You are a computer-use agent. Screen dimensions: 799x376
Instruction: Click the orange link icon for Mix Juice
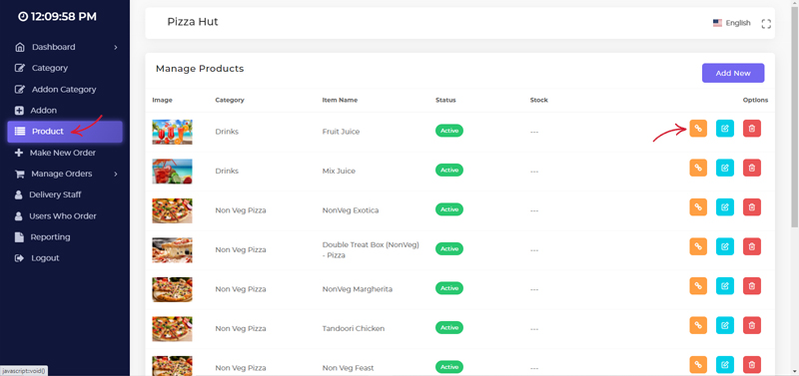pyautogui.click(x=698, y=168)
